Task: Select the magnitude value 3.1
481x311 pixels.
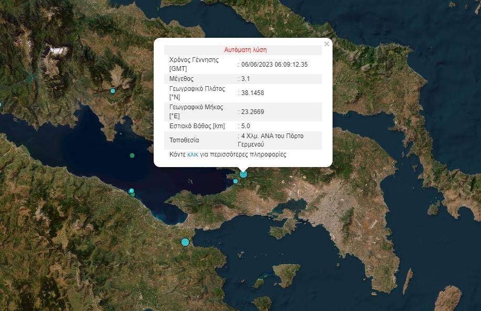Action: pos(245,79)
